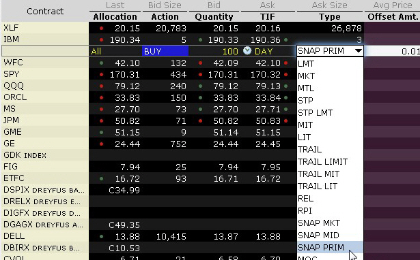Image resolution: width=420 pixels, height=260 pixels.
Task: Select highlighted SNAP PRIM option in list
Action: (330, 248)
